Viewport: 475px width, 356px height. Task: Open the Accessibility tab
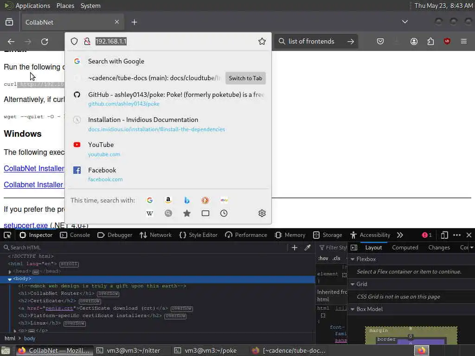click(x=370, y=235)
